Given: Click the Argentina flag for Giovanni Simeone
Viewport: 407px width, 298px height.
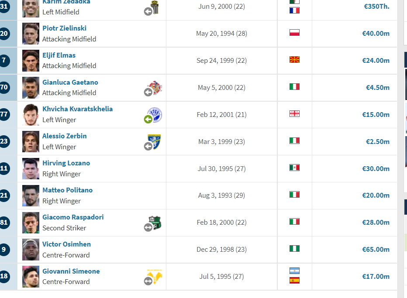Looking at the screenshot, I should coord(294,271).
